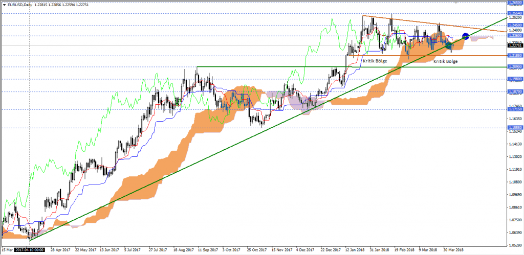Click the 1.09690 price scale value
524x255 pixels.
coord(515,195)
